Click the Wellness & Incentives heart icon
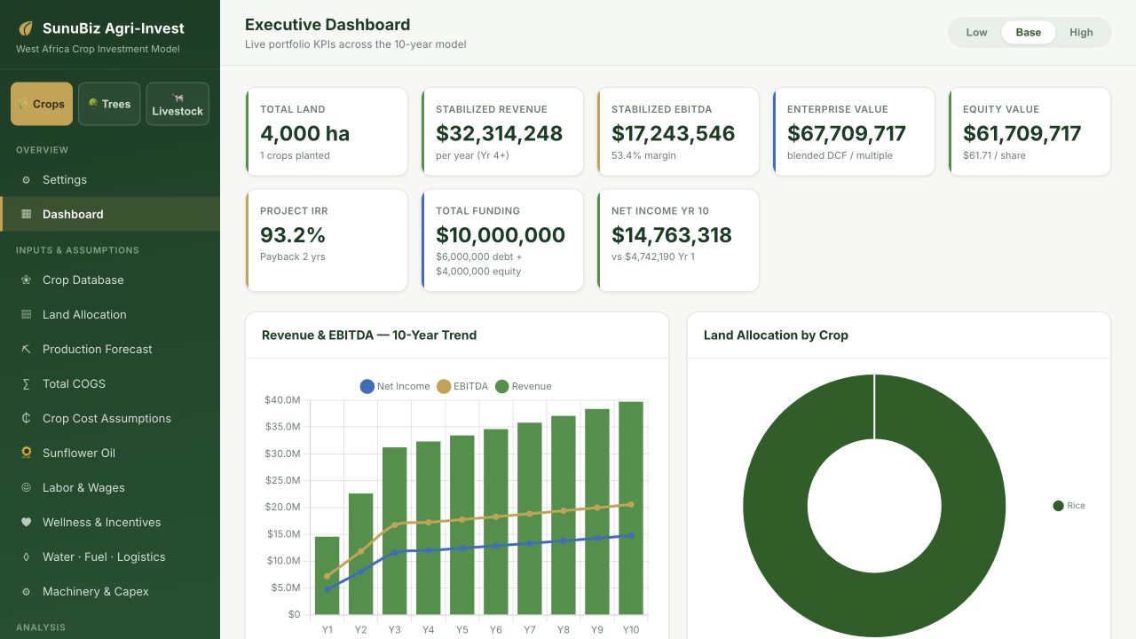Screen dimensions: 1136x639 [x=26, y=522]
